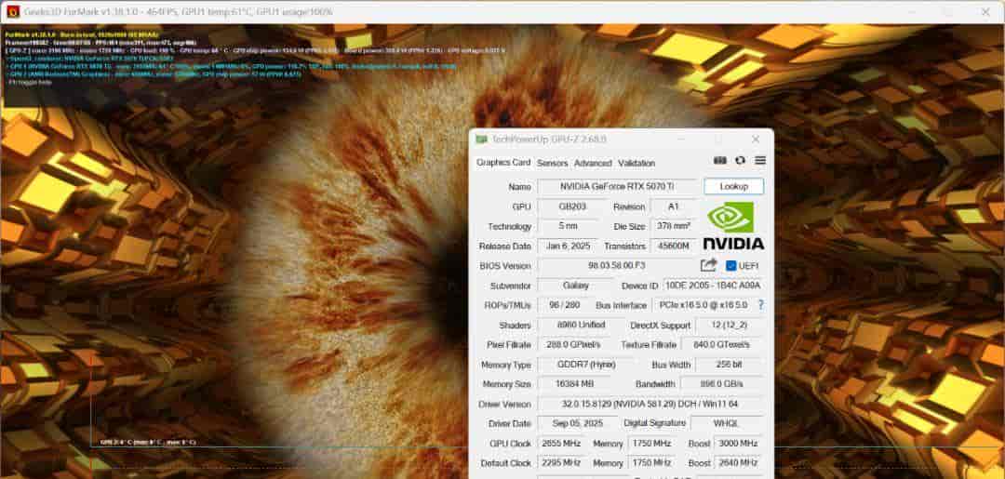Click the BIOS export share icon
Image resolution: width=1005 pixels, height=479 pixels.
pyautogui.click(x=708, y=265)
